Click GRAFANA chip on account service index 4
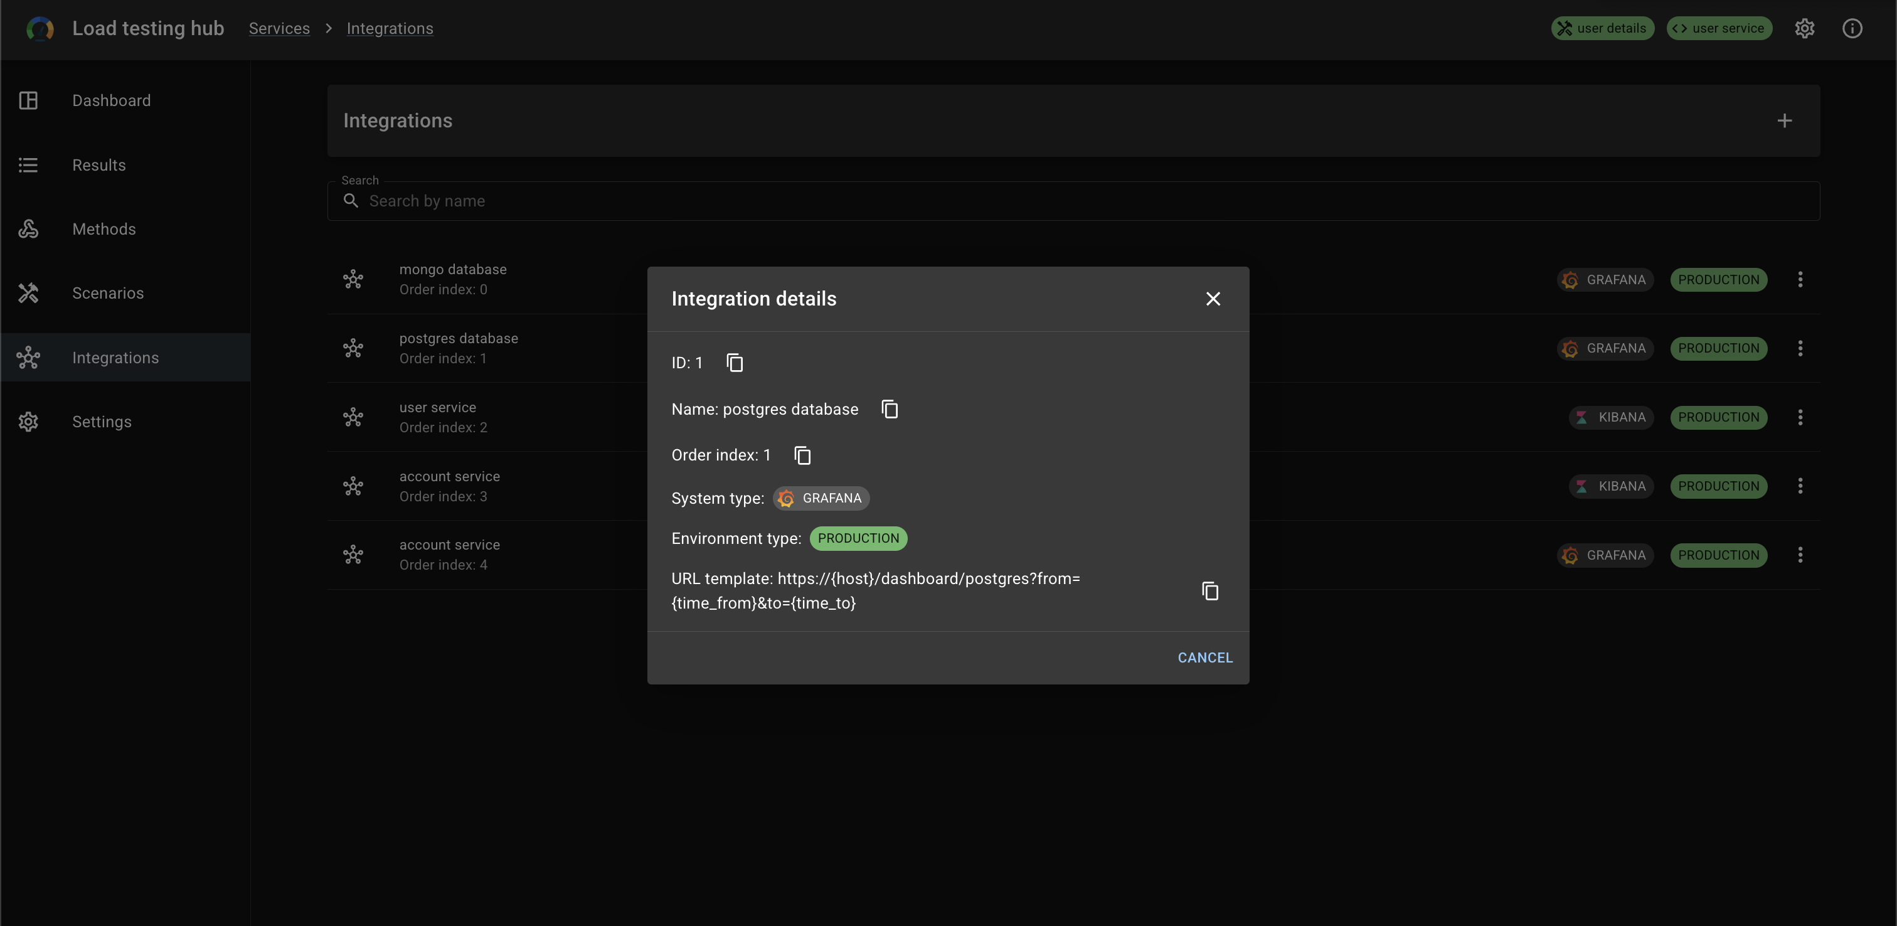The width and height of the screenshot is (1897, 926). 1605,555
